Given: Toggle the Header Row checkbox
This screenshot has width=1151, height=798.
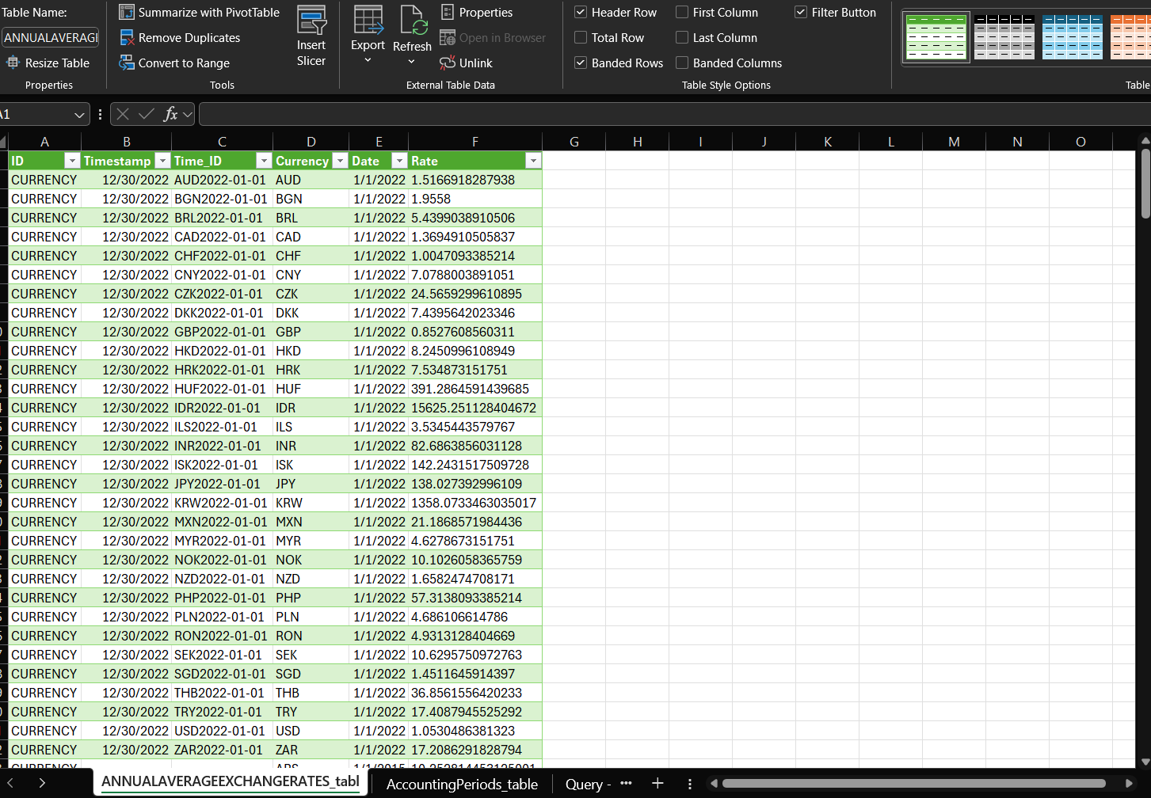Looking at the screenshot, I should (581, 13).
